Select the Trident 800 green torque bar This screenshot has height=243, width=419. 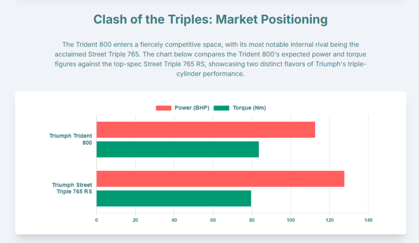(178, 149)
